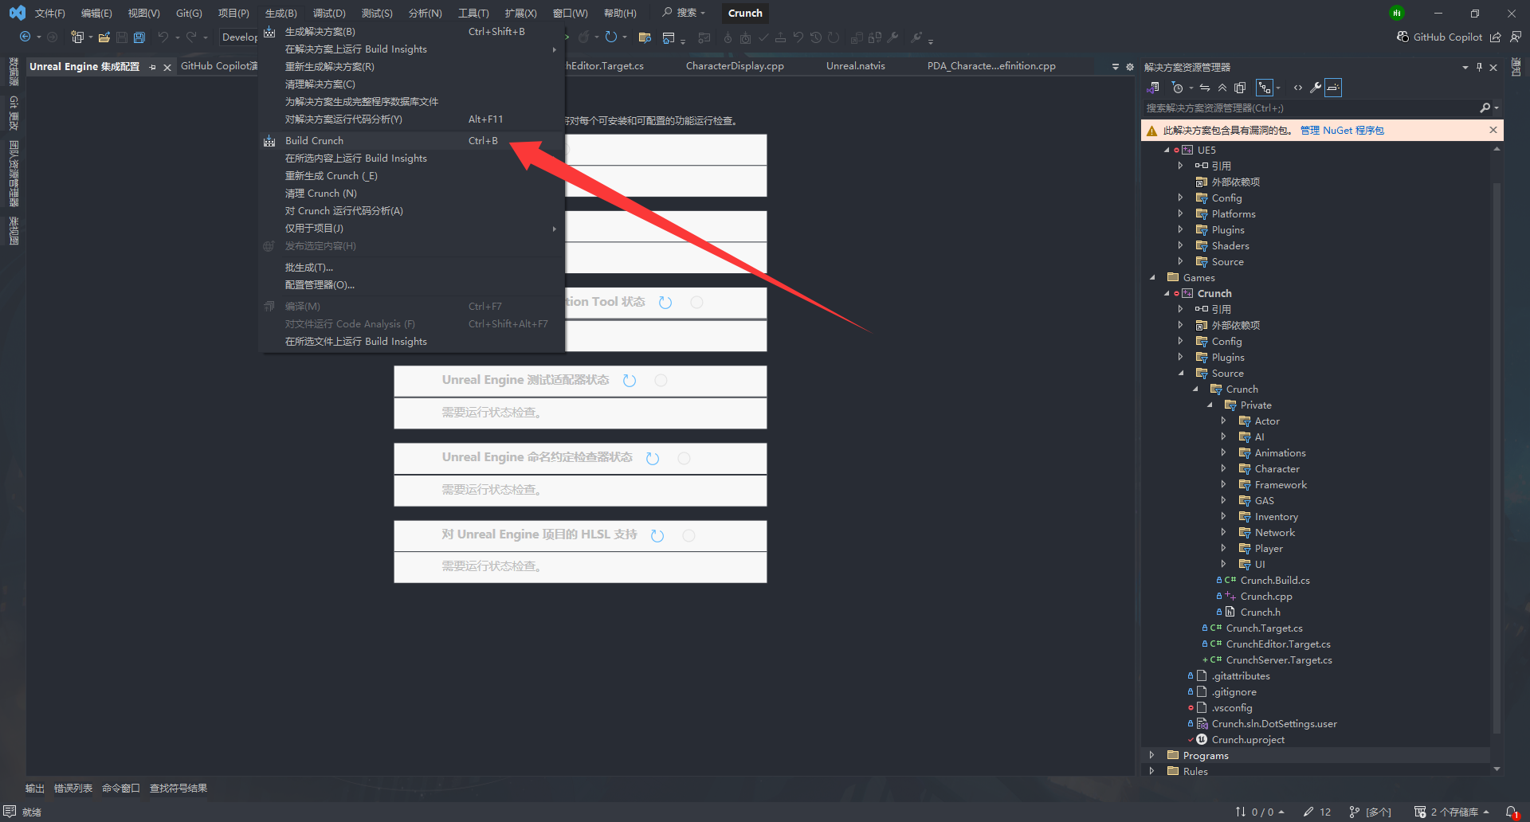1530x822 pixels.
Task: Toggle Preview Selected Items in Solution Explorer
Action: click(x=1333, y=88)
